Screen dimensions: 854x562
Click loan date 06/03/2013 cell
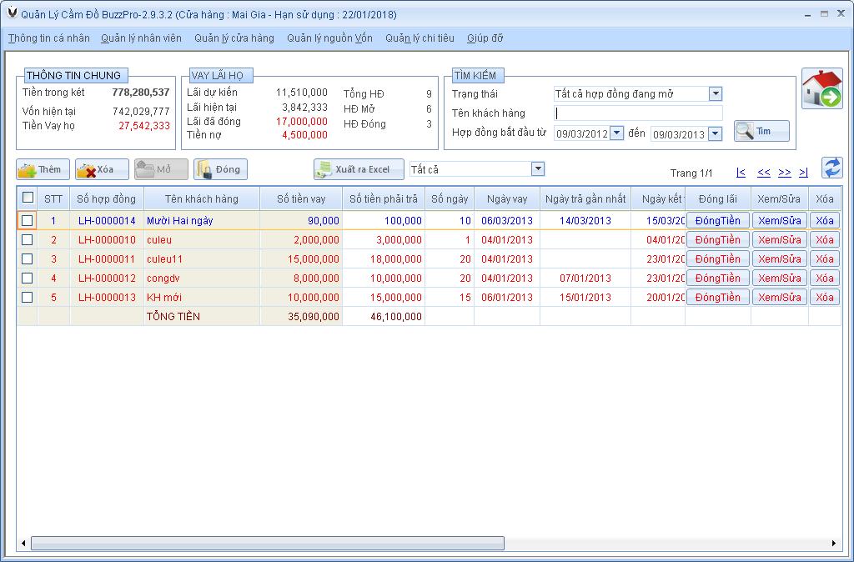pyautogui.click(x=507, y=221)
